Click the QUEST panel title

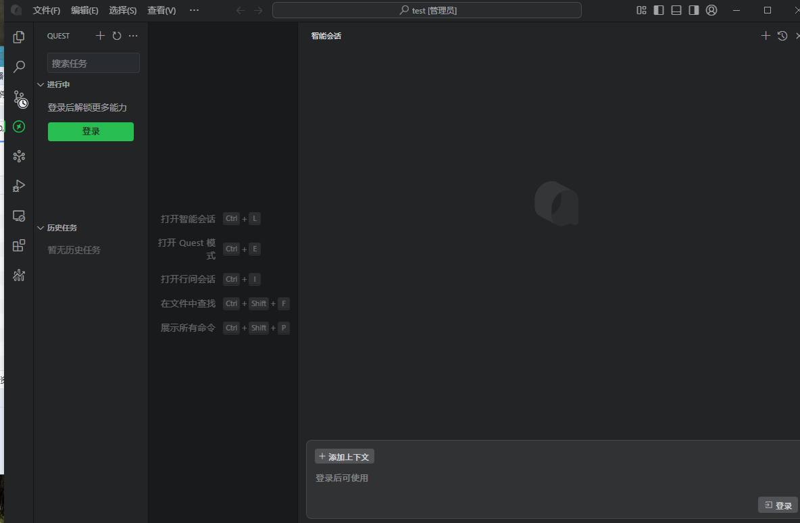pyautogui.click(x=58, y=36)
